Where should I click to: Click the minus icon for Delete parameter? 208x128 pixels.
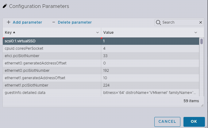54,22
